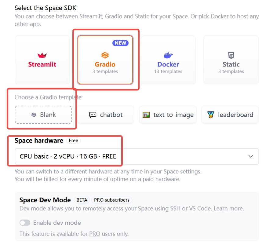Choose the Static SDK card

pyautogui.click(x=231, y=60)
